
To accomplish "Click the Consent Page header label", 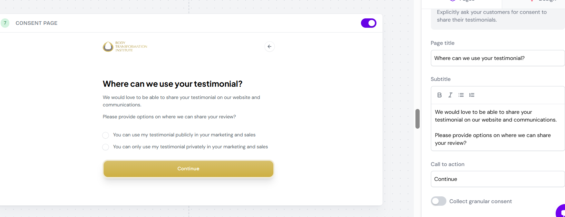I will (36, 23).
